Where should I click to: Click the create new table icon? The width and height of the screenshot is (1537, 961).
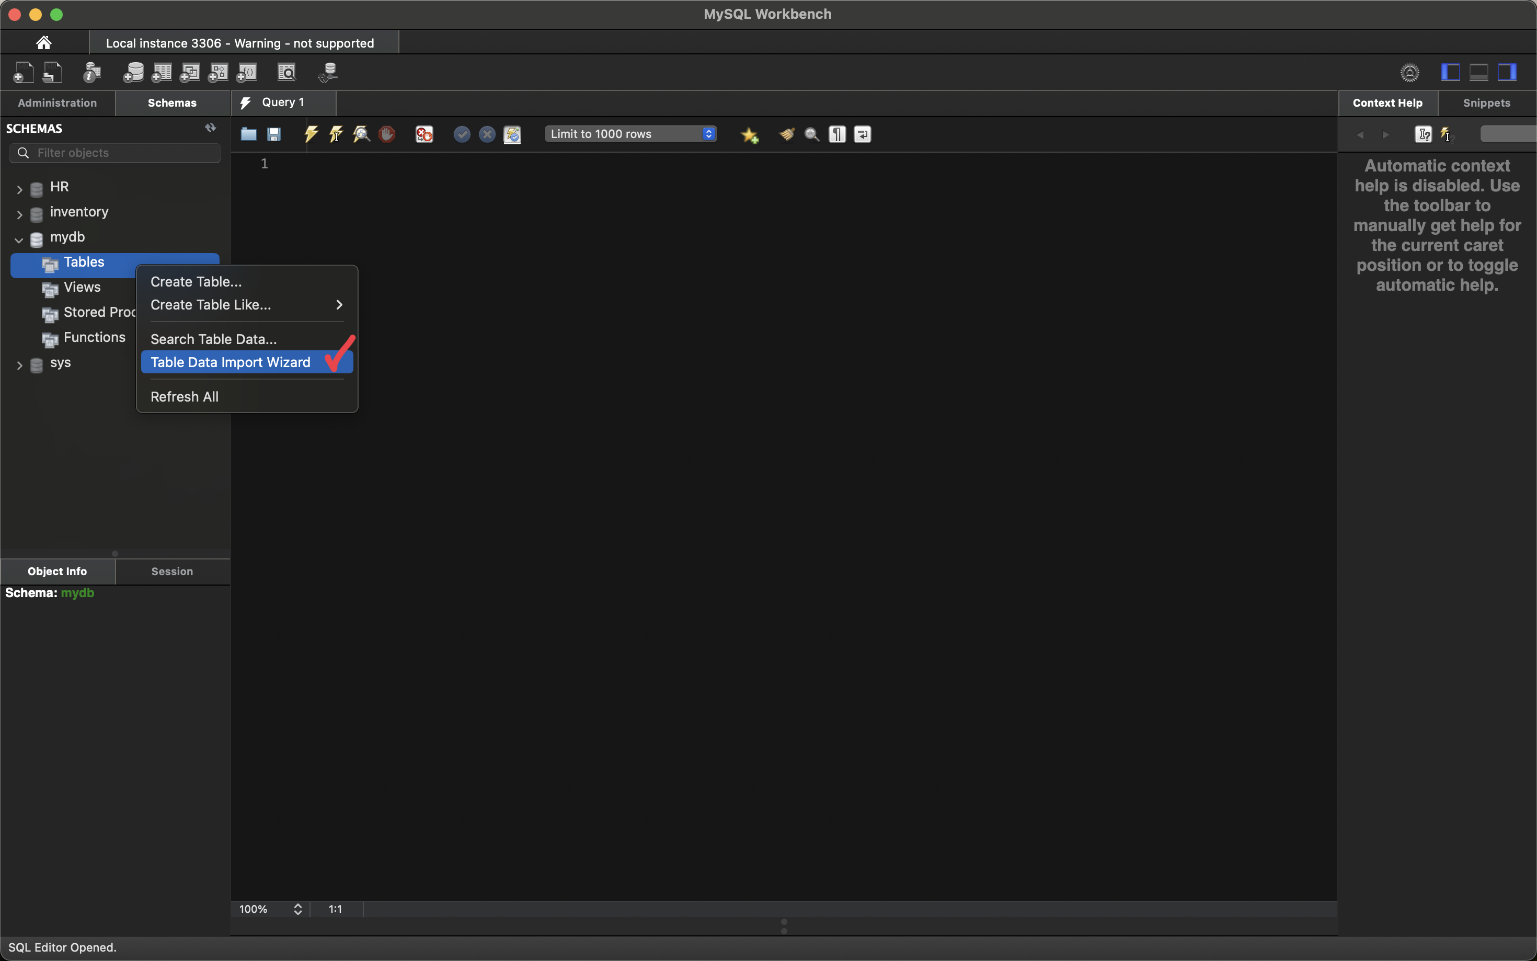[162, 73]
